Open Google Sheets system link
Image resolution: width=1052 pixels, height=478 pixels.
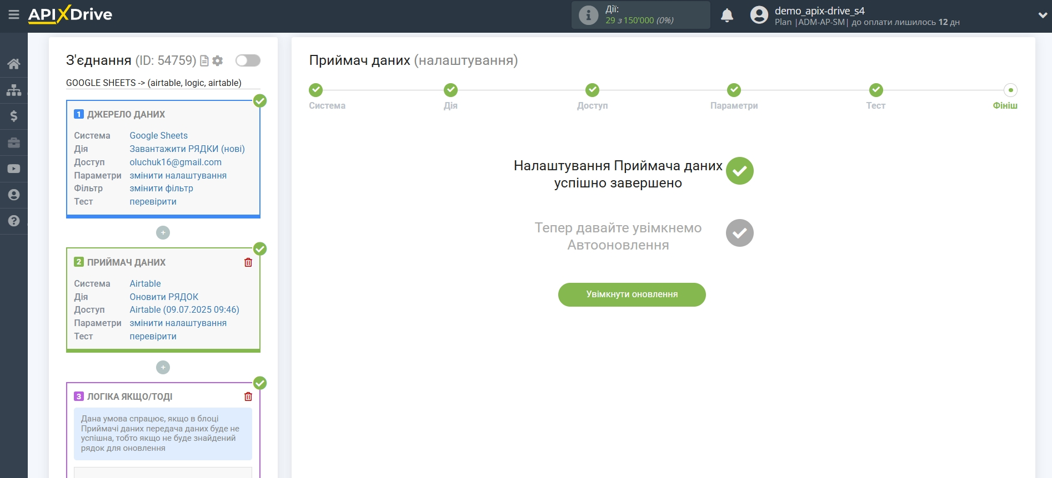tap(159, 135)
